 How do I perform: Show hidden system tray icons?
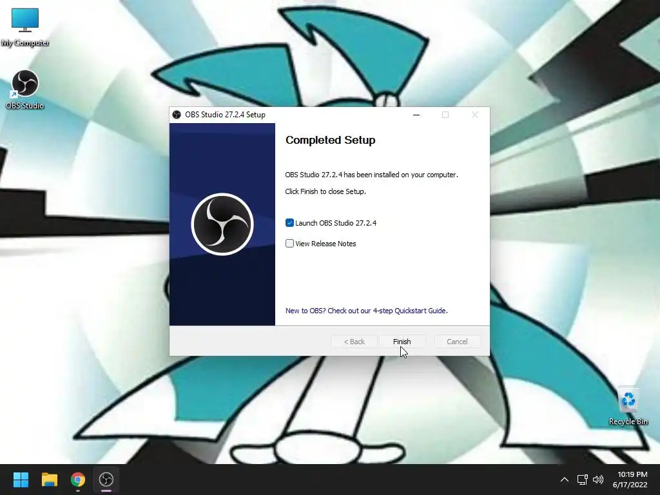tap(565, 480)
